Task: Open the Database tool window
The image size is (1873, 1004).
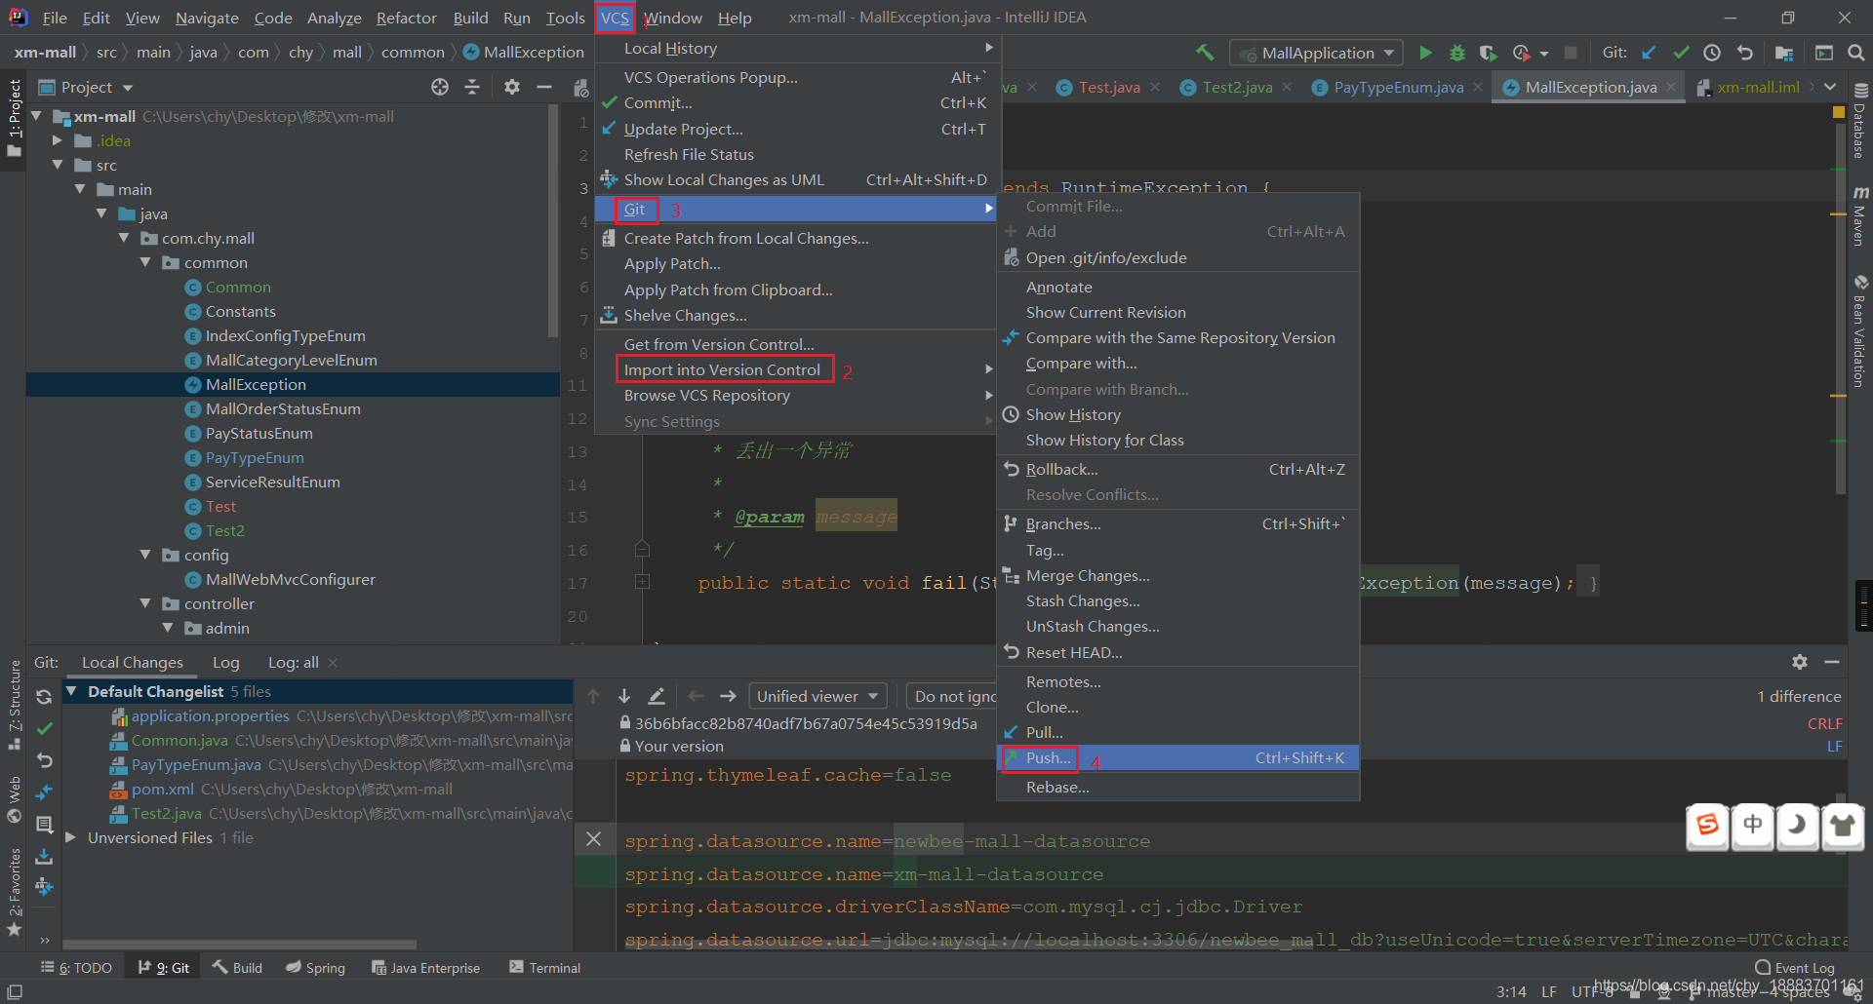Action: [x=1859, y=123]
